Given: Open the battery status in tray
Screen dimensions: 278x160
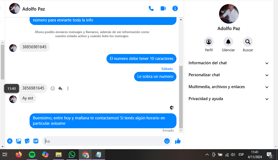Looking at the screenshot, I should 220,155.
